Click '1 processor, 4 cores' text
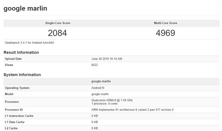Image resolution: width=222 pixels, height=131 pixels. click(105, 104)
